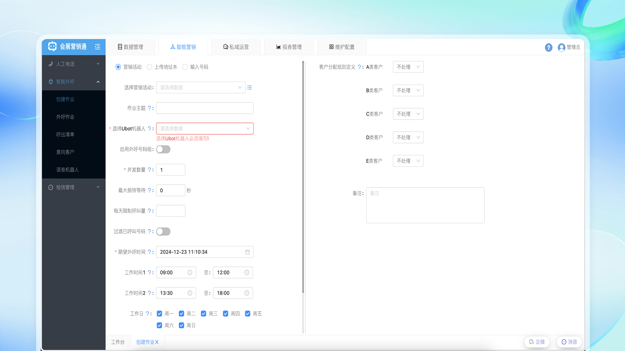Click the help icon next to 客户分配规则定义
The width and height of the screenshot is (625, 351).
(359, 67)
